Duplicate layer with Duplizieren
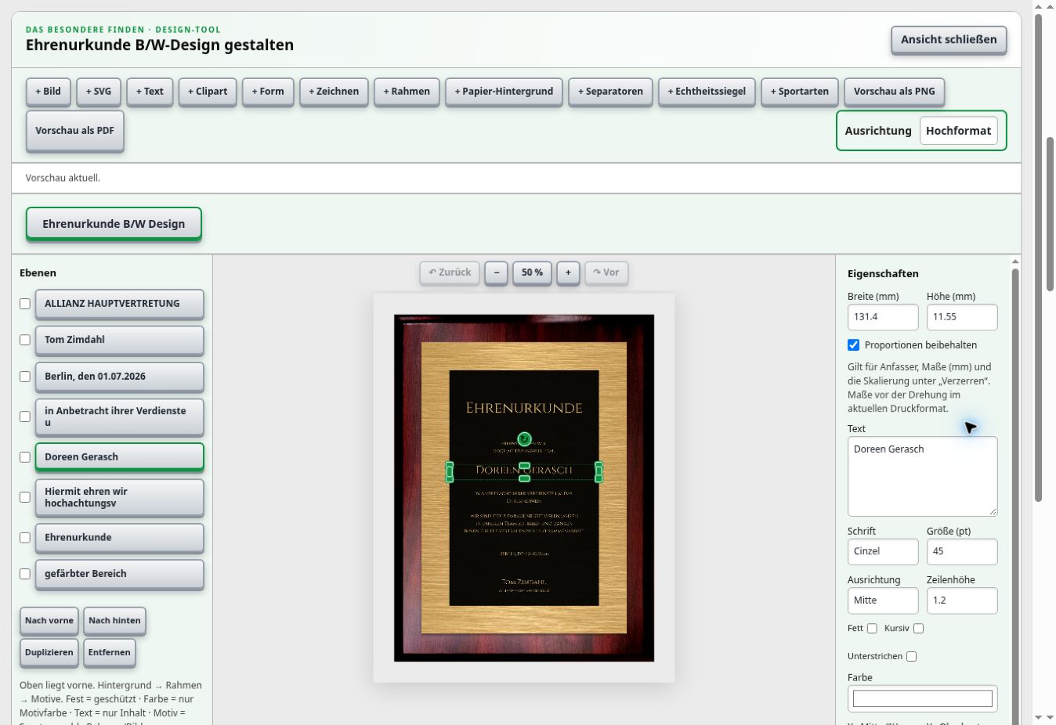The image size is (1056, 725). pyautogui.click(x=49, y=652)
